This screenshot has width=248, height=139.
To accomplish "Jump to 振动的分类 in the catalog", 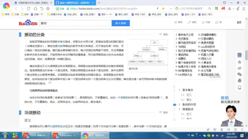I will click(x=189, y=105).
